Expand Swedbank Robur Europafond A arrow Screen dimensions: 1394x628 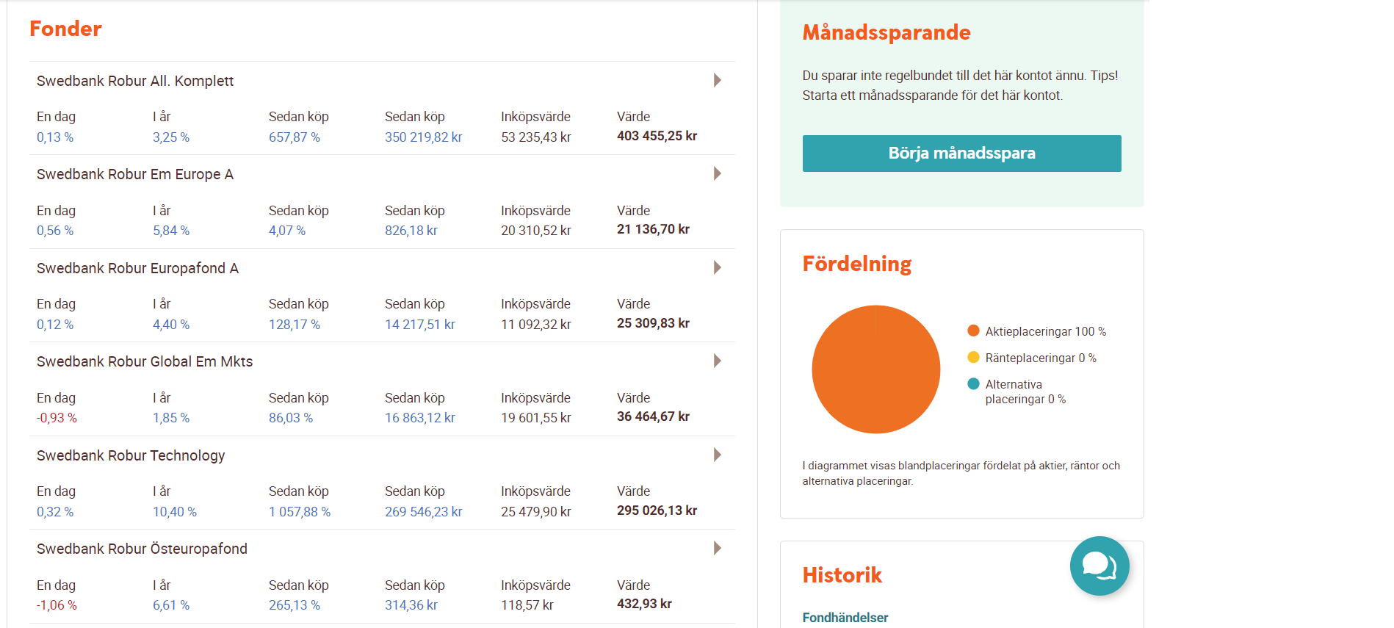tap(718, 267)
